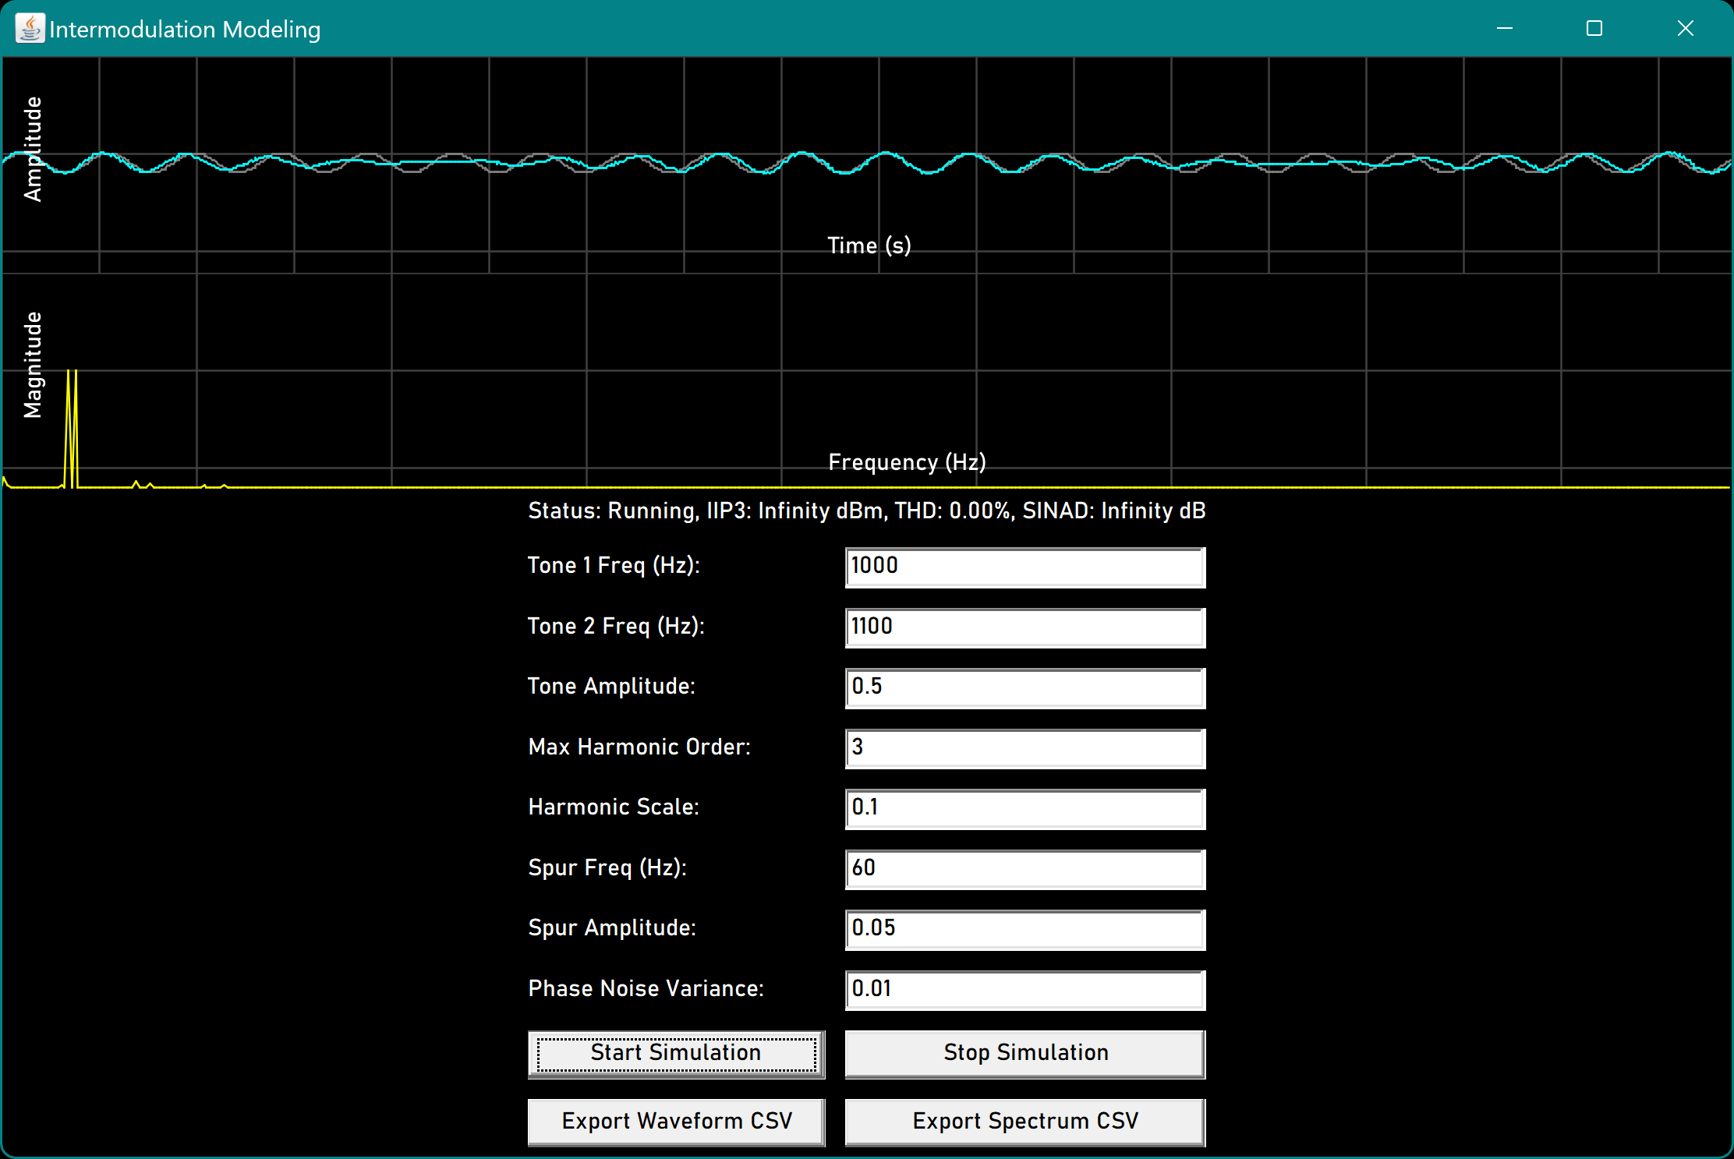
Task: Select the Phase Noise Variance field
Action: pos(1024,990)
